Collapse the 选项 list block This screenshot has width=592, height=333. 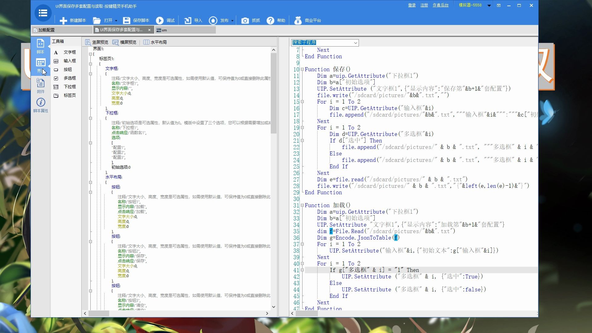(90, 143)
